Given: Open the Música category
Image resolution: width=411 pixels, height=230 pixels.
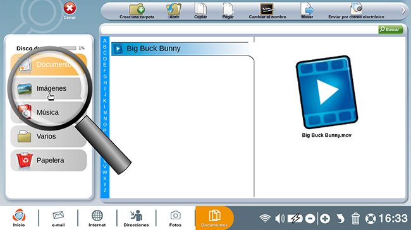Looking at the screenshot, I should [x=49, y=112].
